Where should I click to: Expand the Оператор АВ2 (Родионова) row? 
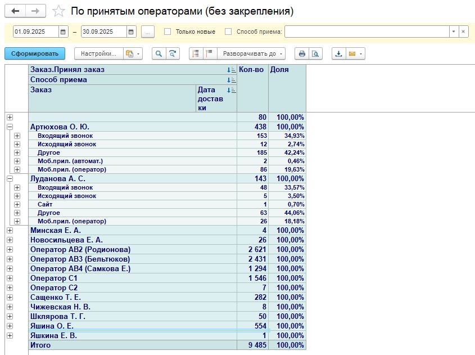click(10, 249)
